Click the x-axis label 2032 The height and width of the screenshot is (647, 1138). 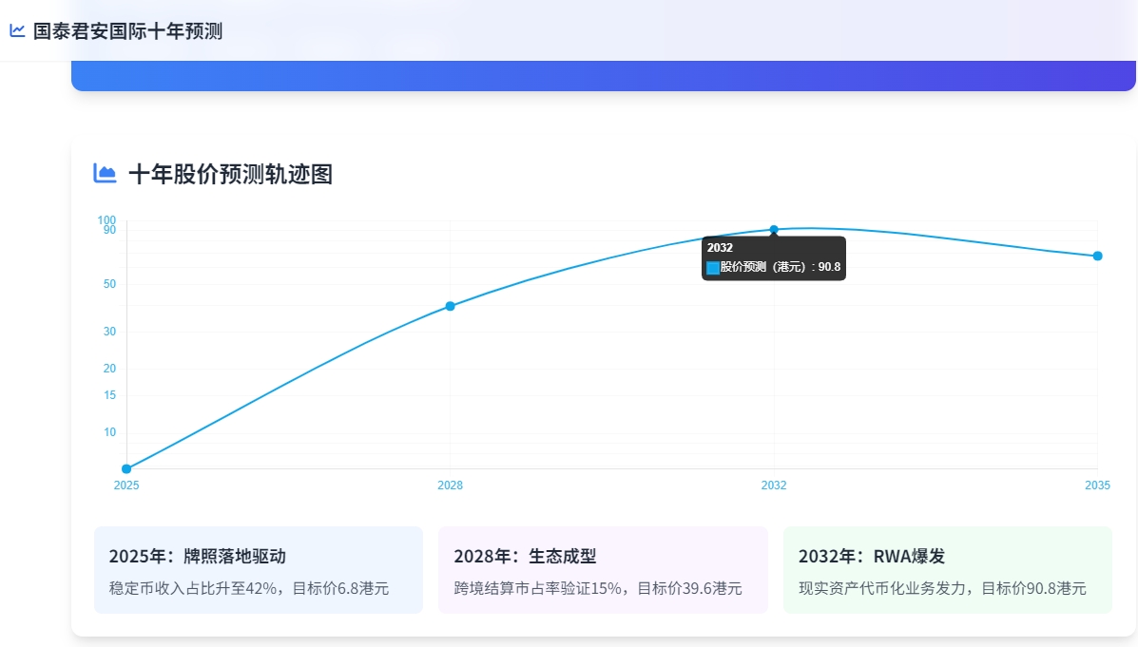coord(774,485)
